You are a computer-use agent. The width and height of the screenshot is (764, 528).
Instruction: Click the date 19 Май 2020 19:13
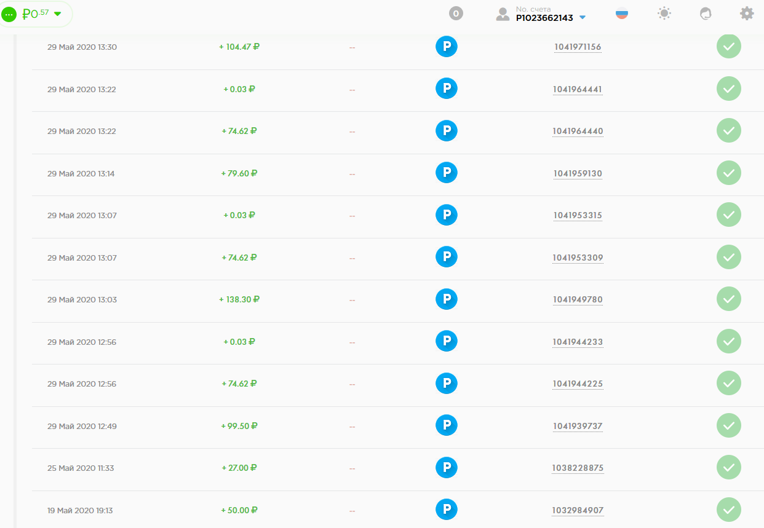click(80, 511)
